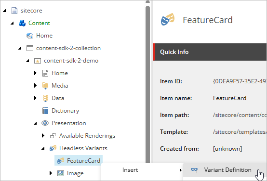The width and height of the screenshot is (267, 181).
Task: Select the FeatureCard tree item
Action: point(79,160)
